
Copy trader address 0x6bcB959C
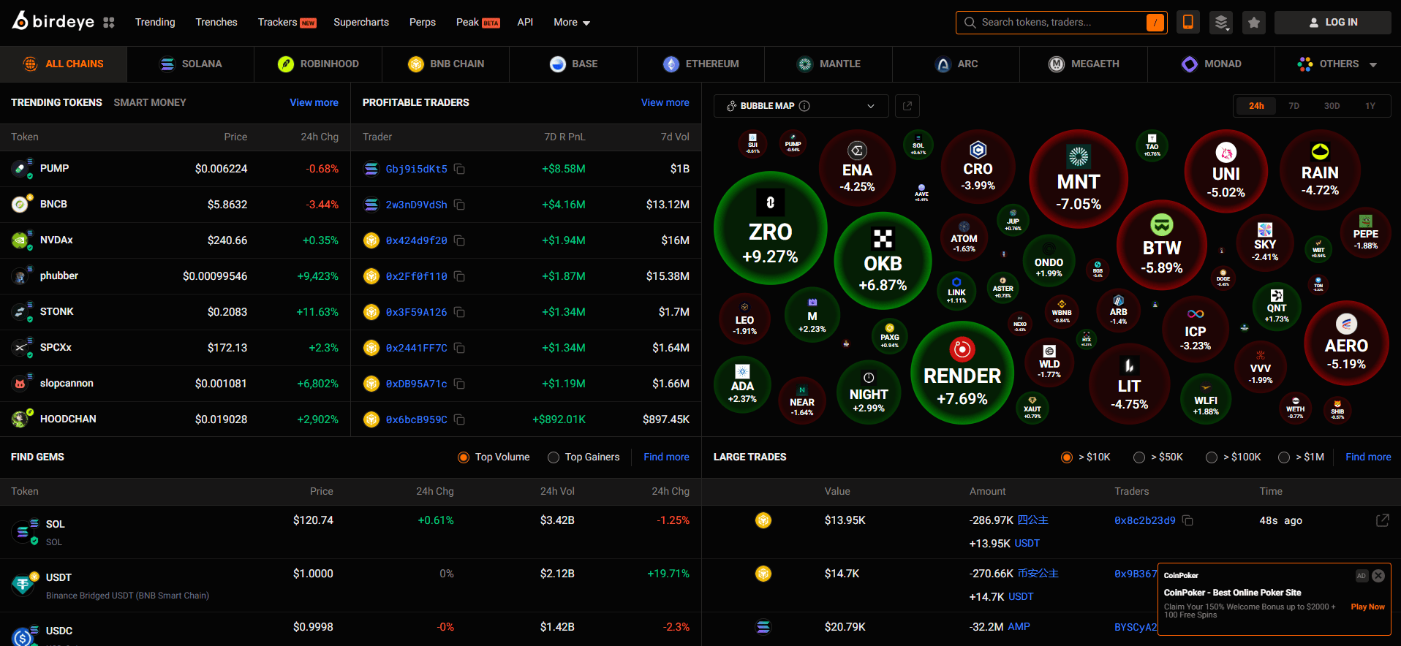tap(459, 419)
